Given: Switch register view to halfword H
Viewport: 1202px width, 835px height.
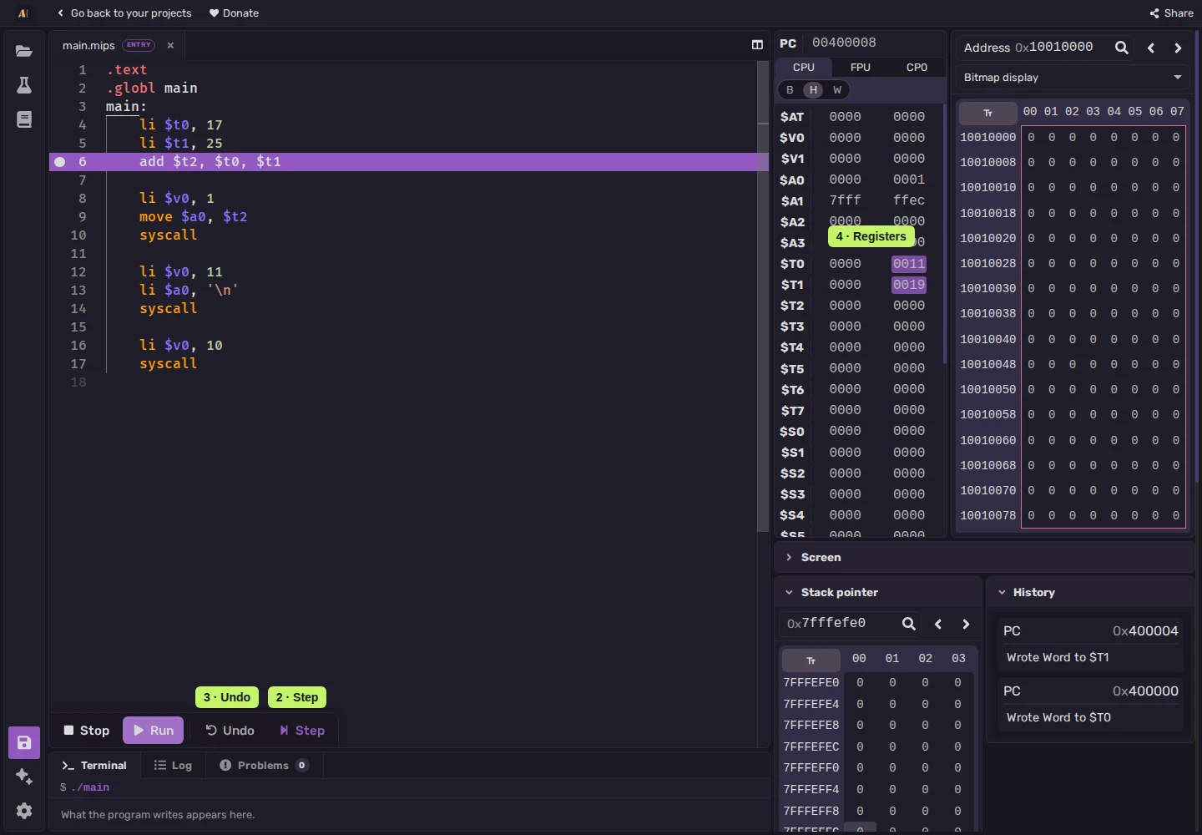Looking at the screenshot, I should 813,89.
